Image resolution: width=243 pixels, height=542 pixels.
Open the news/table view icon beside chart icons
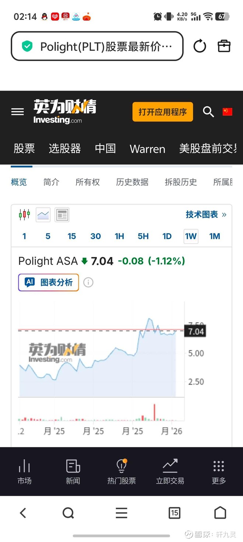click(x=62, y=215)
